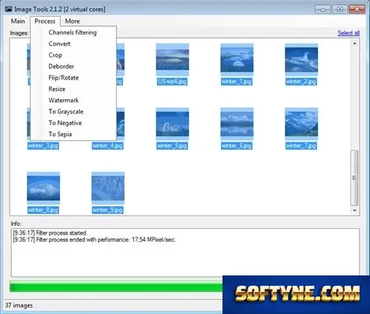Open the Main menu
Image resolution: width=370 pixels, height=314 pixels.
click(x=18, y=21)
